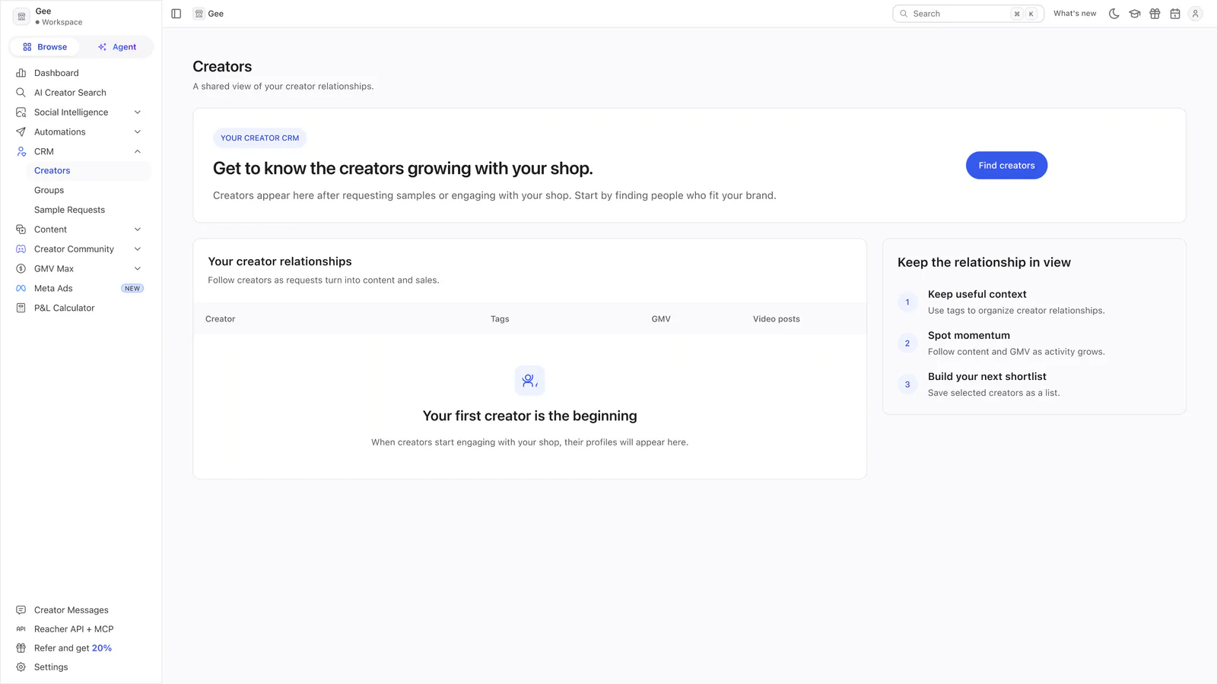Click the Your creator relationships heading
The width and height of the screenshot is (1217, 684).
(280, 261)
